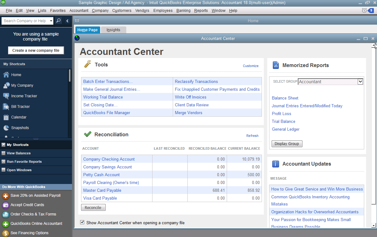Open the Snapshots shortcut icon
The width and height of the screenshot is (377, 237).
(6, 128)
